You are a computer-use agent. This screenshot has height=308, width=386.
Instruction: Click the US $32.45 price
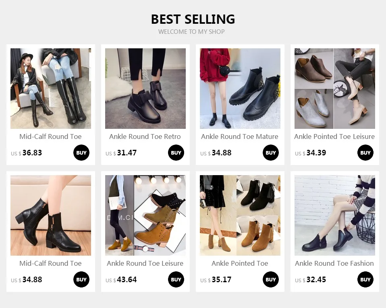coord(310,280)
